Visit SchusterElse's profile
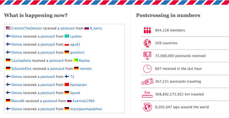This screenshot has height=118, width=229. pos(21,68)
